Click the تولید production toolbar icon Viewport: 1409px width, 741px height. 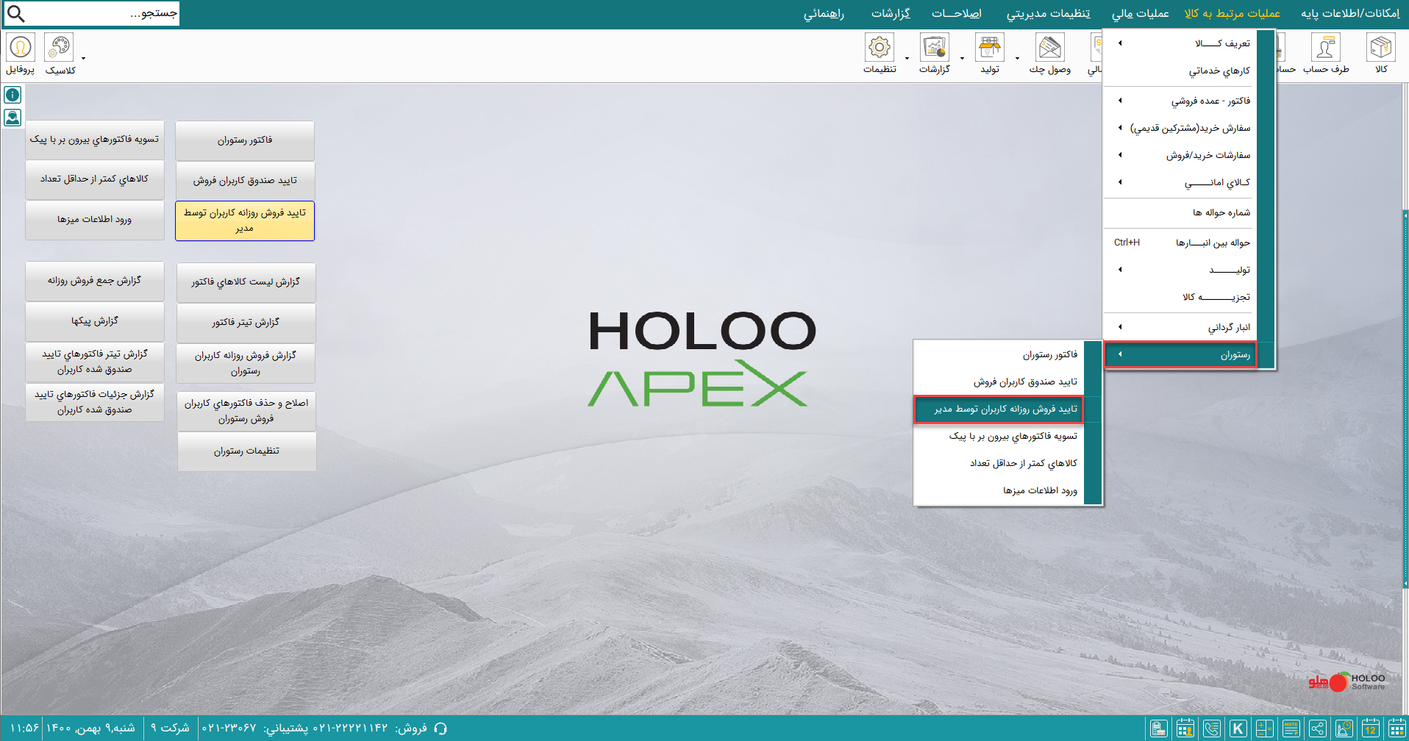click(x=990, y=48)
